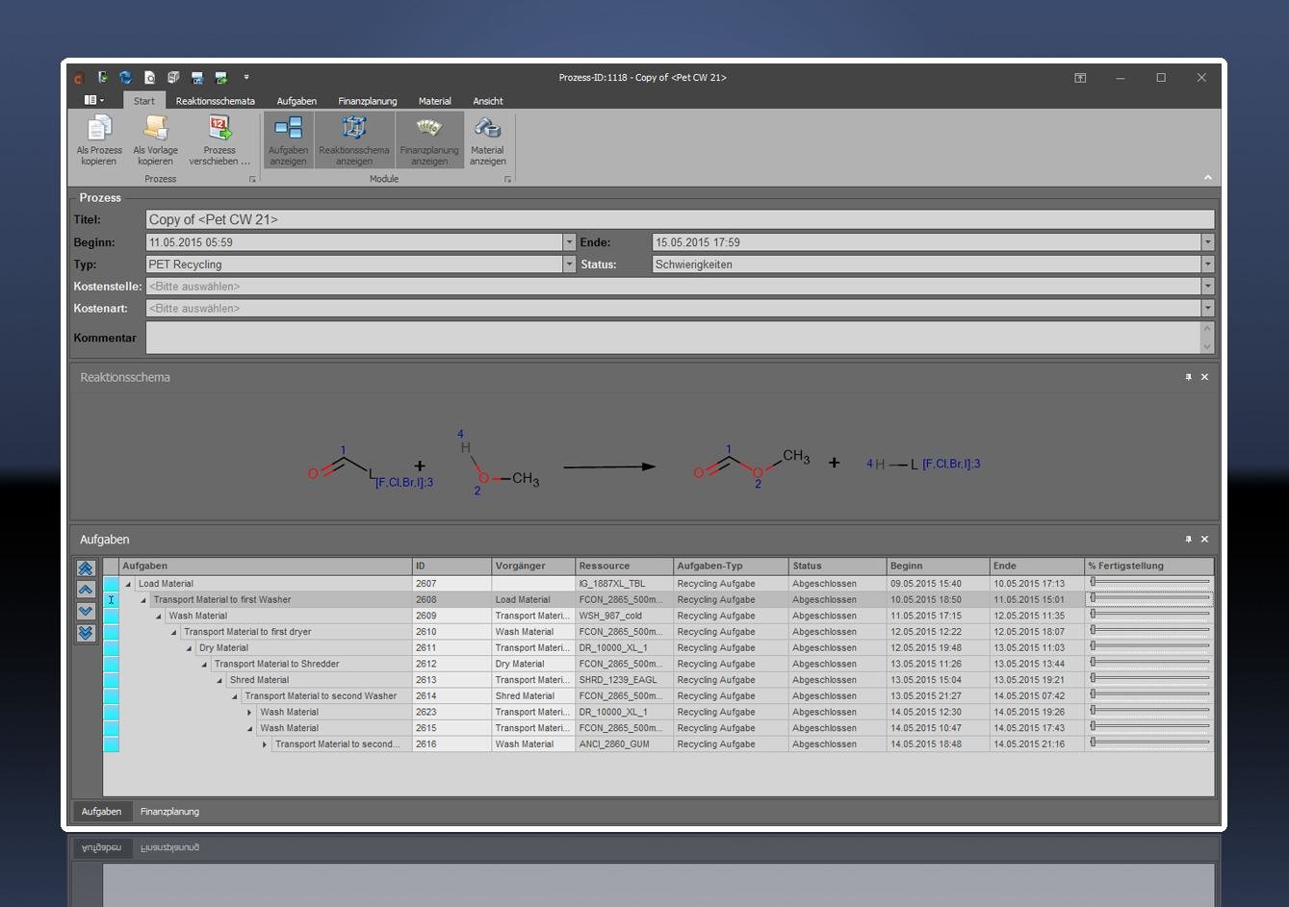Image resolution: width=1289 pixels, height=907 pixels.
Task: Collapse Transport Material to first Washer node
Action: (143, 600)
